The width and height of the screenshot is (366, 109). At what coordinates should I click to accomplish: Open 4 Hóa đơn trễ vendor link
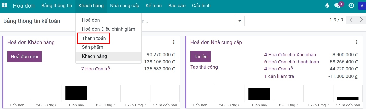(279, 69)
